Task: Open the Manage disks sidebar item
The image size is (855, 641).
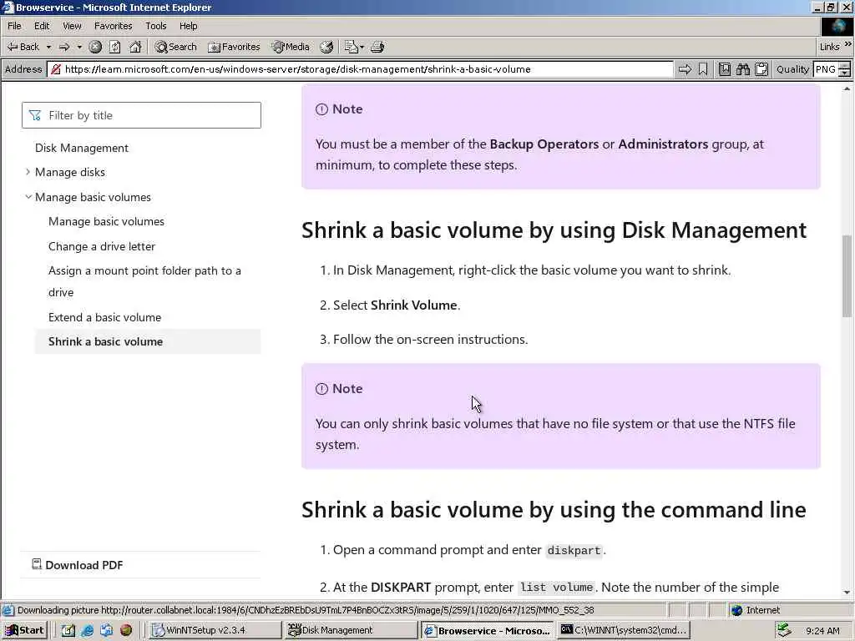Action: pos(70,172)
